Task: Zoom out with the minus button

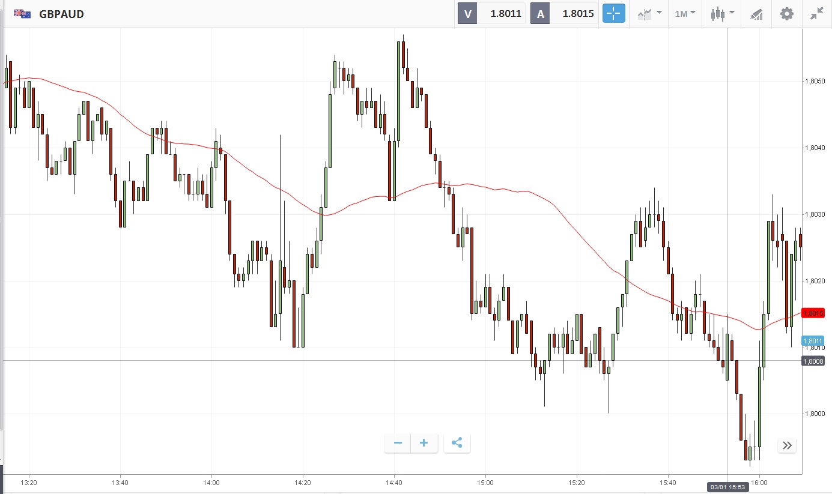Action: pos(398,443)
